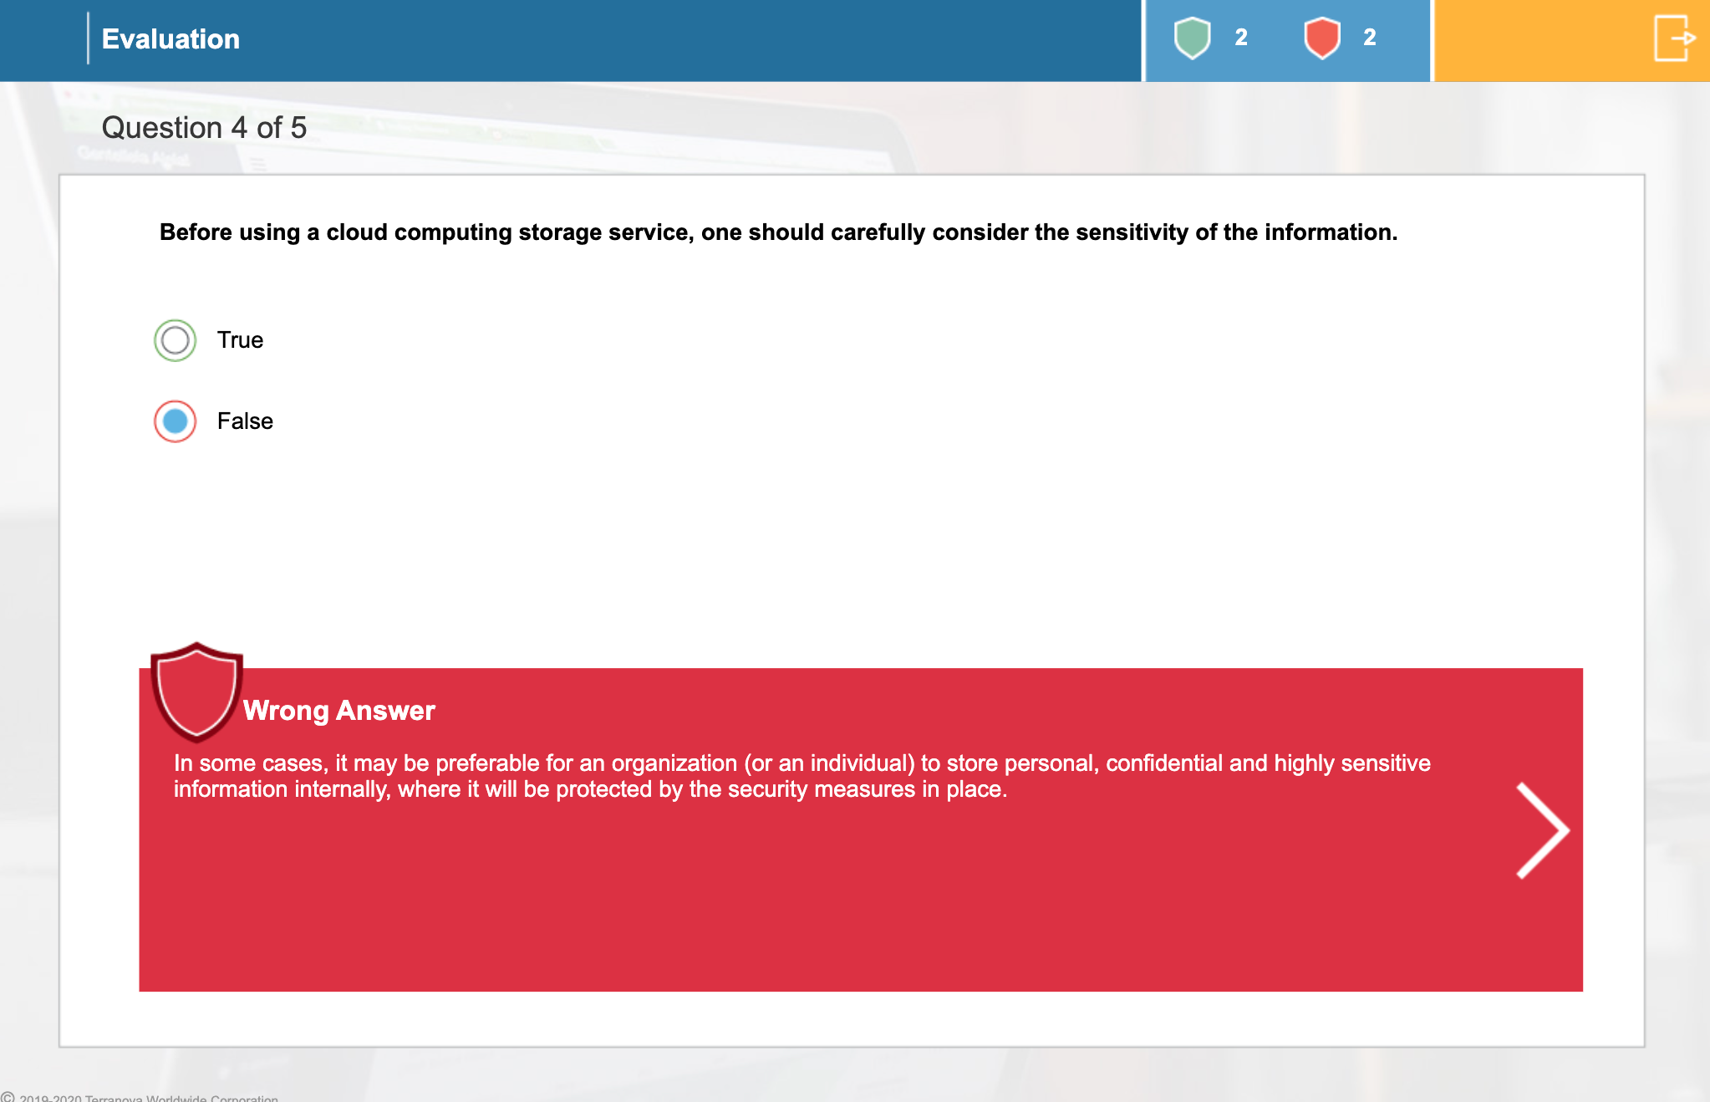Select the True radio button
1710x1102 pixels.
pyautogui.click(x=175, y=340)
